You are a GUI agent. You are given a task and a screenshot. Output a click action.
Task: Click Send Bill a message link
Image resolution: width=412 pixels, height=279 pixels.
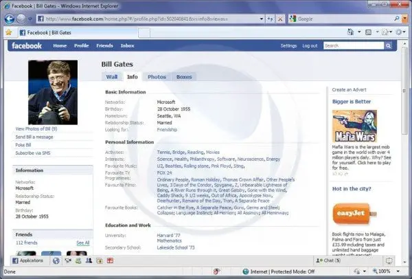(x=34, y=137)
